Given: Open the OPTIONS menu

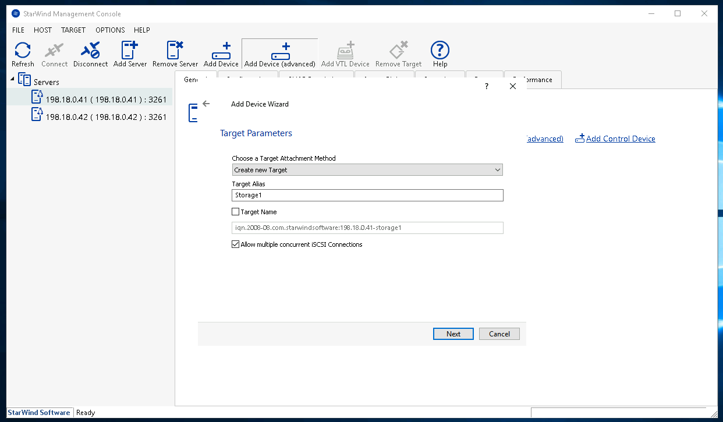Looking at the screenshot, I should (x=110, y=30).
